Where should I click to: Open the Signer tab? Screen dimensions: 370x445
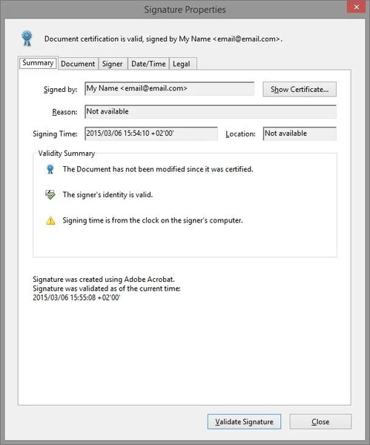pyautogui.click(x=113, y=64)
